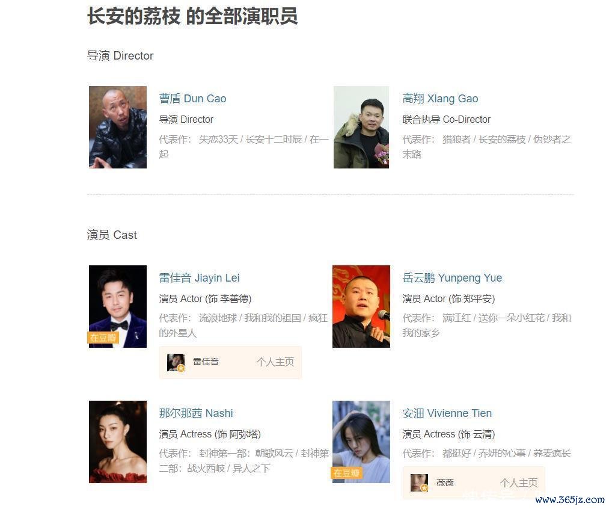Click Jiayin Lei's portrait in a bow tie
This screenshot has width=609, height=509.
tap(118, 306)
